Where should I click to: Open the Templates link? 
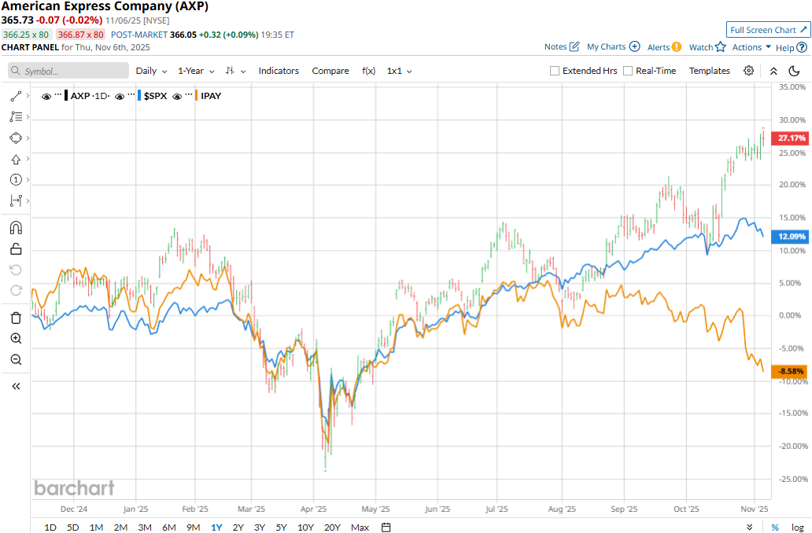coord(710,71)
